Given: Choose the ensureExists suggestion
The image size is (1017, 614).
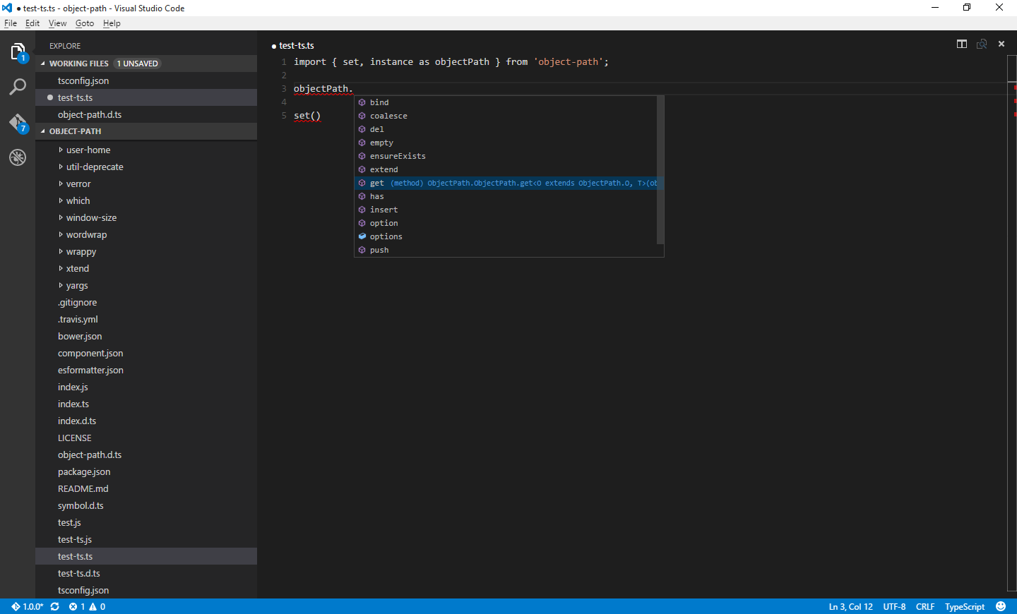Looking at the screenshot, I should tap(506, 156).
